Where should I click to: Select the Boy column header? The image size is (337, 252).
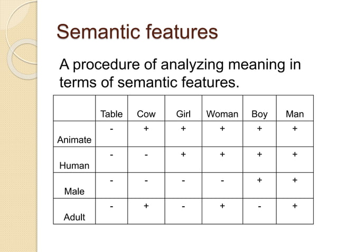coord(259,114)
